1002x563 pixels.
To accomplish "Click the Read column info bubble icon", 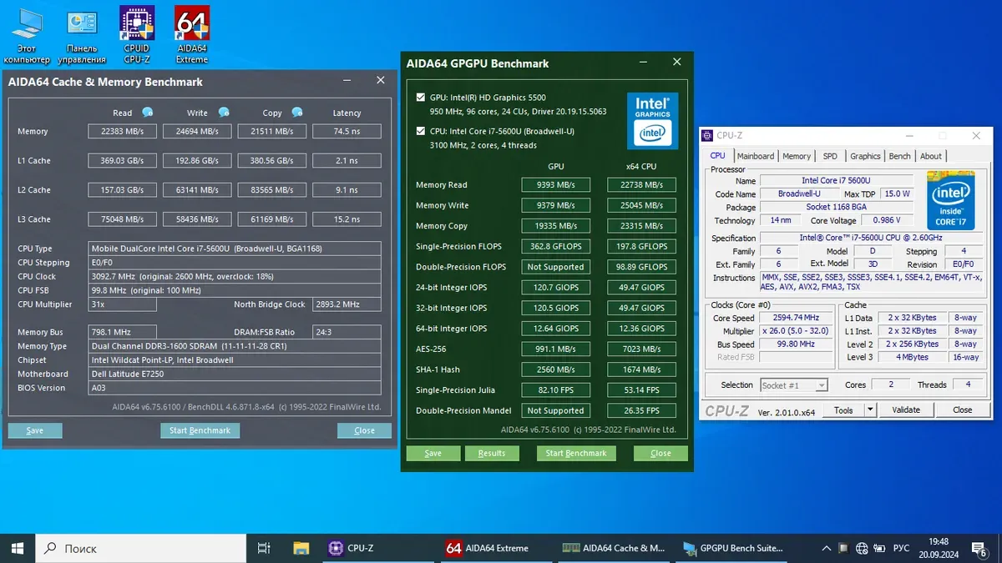I will pos(148,113).
